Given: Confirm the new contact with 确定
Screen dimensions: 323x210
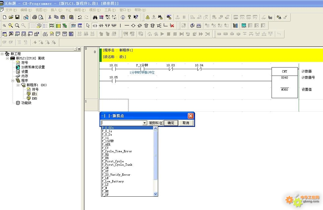Looking at the screenshot, I should pos(171,123).
